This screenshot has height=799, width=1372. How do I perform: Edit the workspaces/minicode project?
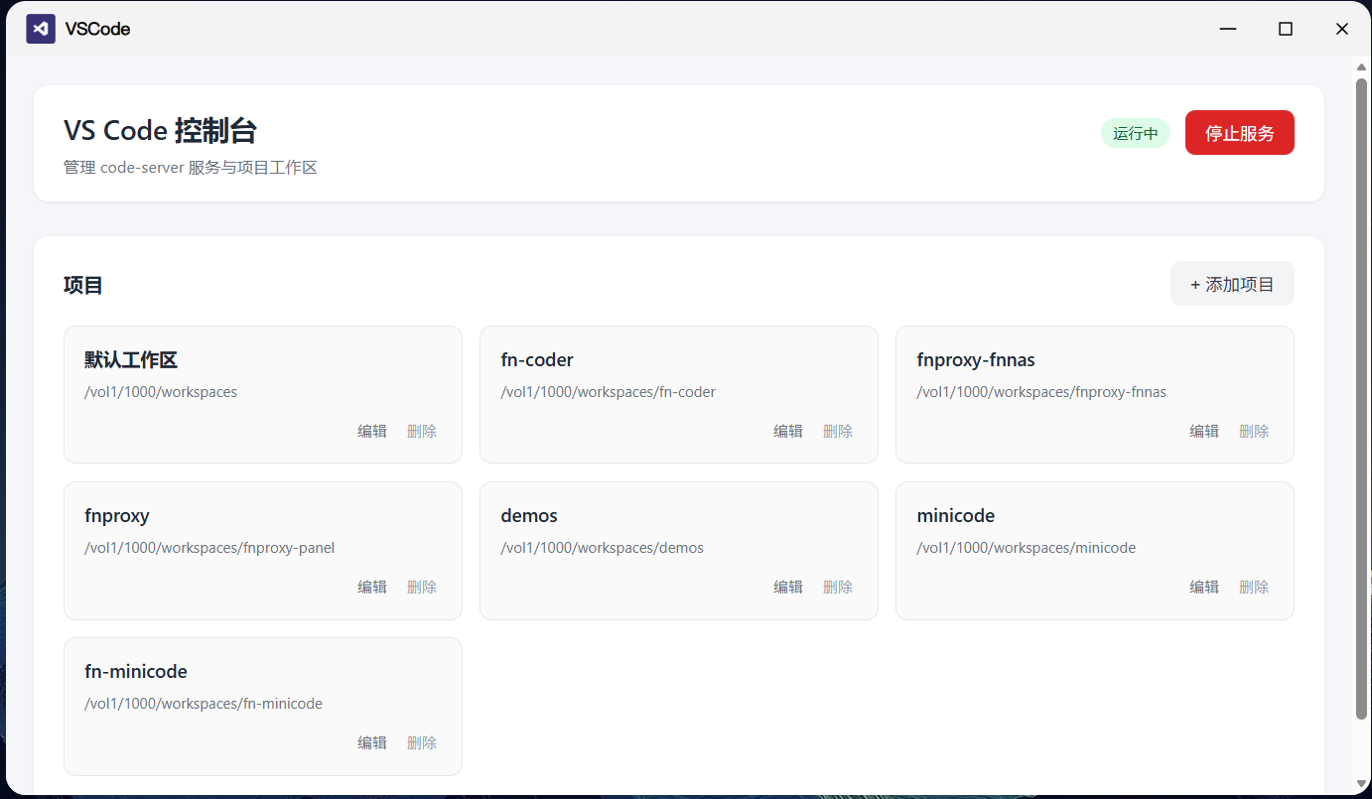1204,587
